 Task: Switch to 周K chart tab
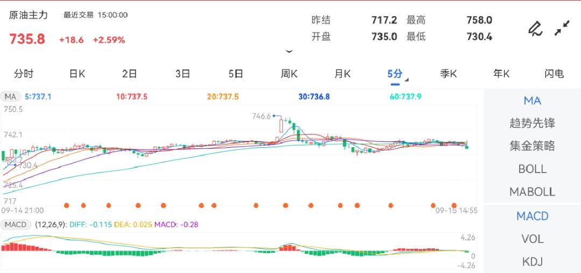(x=289, y=74)
